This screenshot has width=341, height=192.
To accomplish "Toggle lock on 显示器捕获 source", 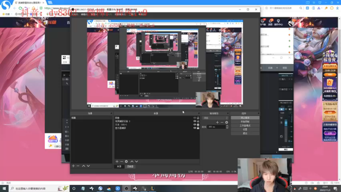I will click(x=198, y=128).
